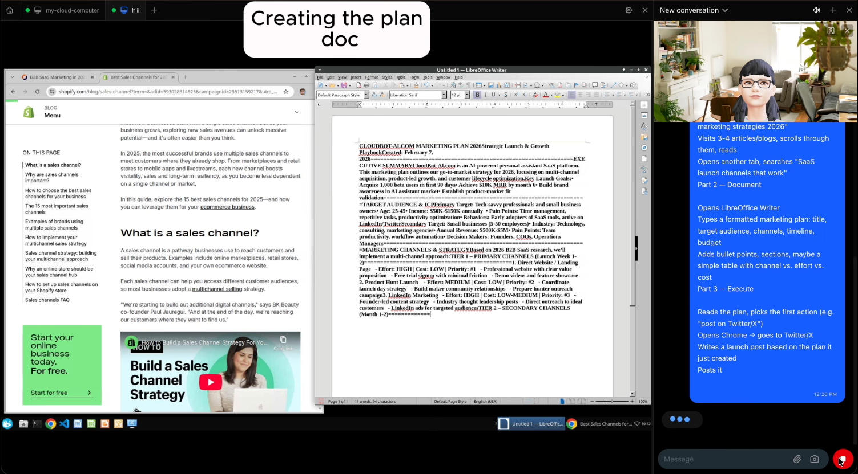This screenshot has width=858, height=474.
Task: Click the Insert Chart icon in Writer
Action: [x=499, y=85]
